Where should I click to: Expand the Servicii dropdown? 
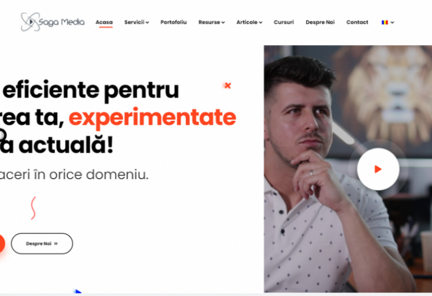[136, 22]
